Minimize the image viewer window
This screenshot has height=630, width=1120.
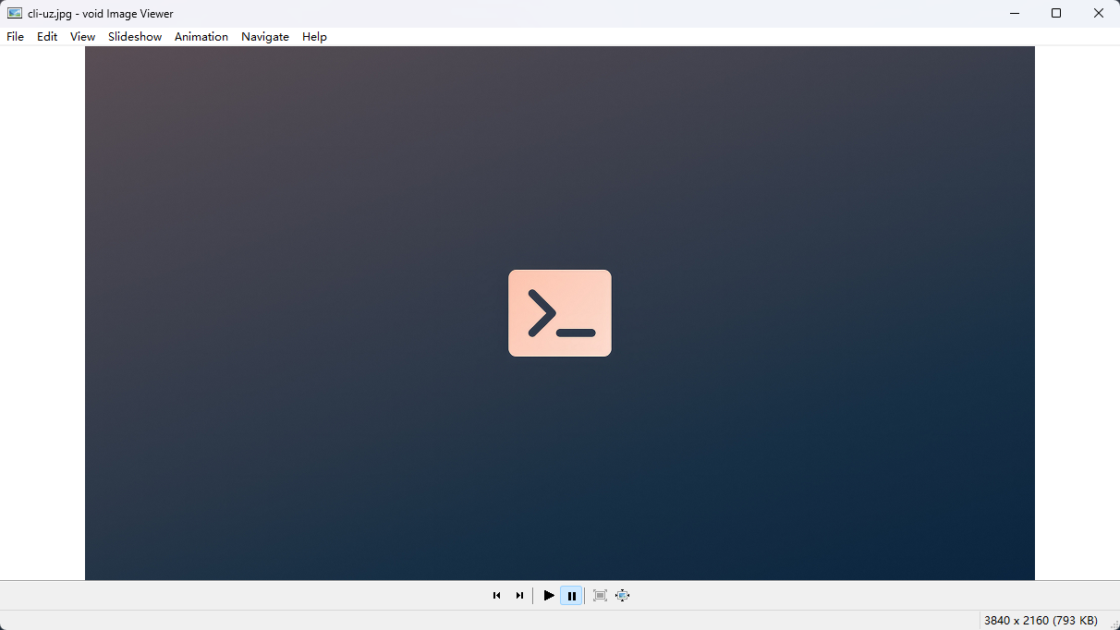[x=1014, y=13]
